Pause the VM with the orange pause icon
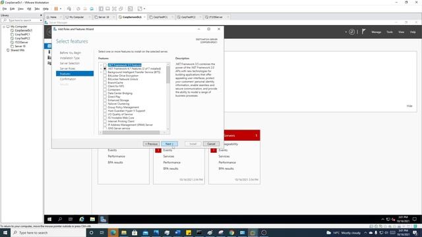Screen dimensions: 422x237 56,9
